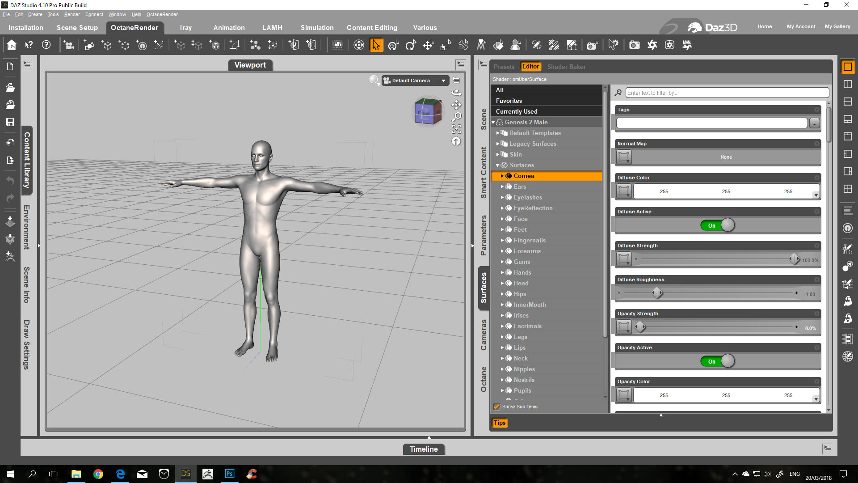
Task: Click the Render camera icon in toolbar
Action: point(634,45)
